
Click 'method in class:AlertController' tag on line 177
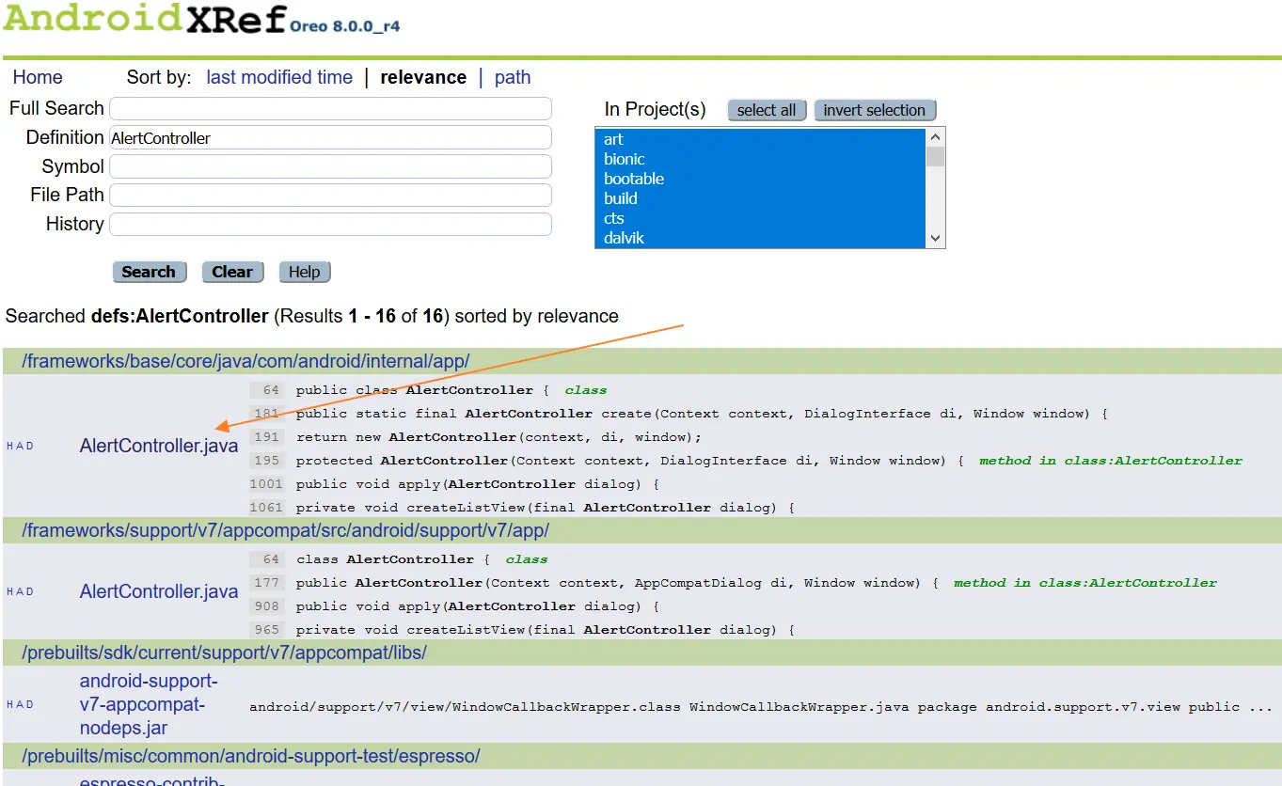point(1085,583)
